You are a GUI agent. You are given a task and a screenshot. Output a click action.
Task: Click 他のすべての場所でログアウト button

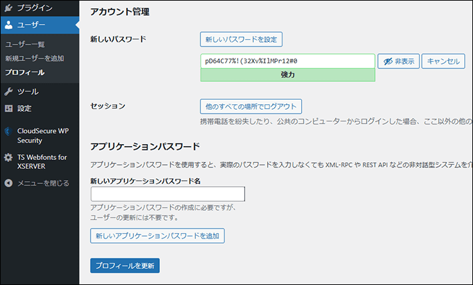pos(251,106)
